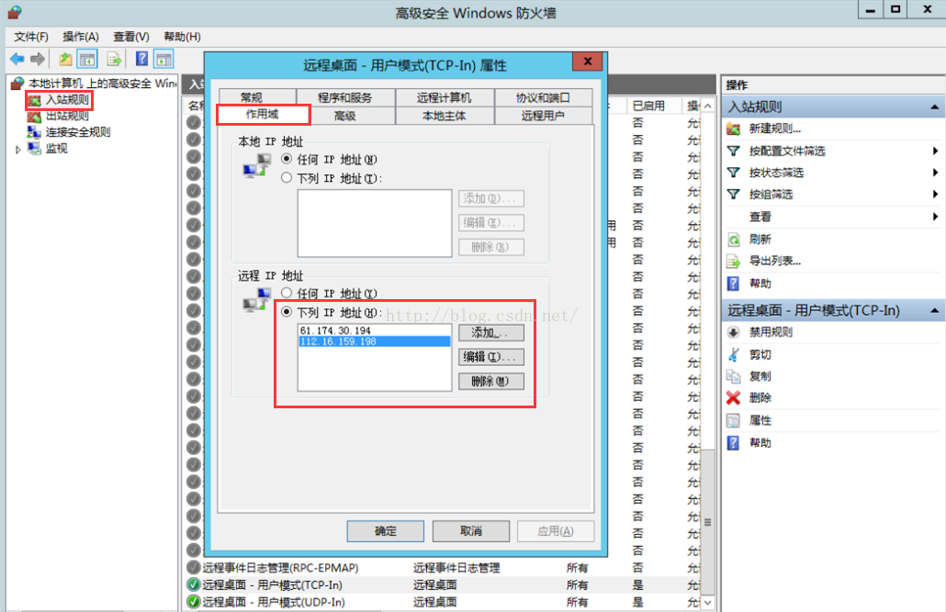Click the filter by group funnel icon
The image size is (946, 612).
click(734, 195)
